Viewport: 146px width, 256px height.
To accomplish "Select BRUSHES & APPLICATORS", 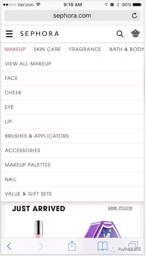I will click(73, 136).
